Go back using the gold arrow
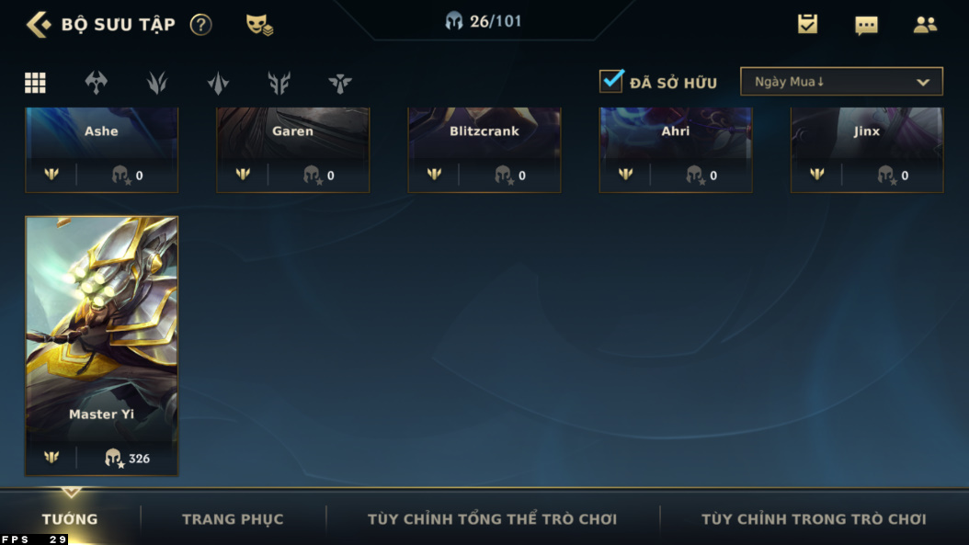 (x=39, y=25)
